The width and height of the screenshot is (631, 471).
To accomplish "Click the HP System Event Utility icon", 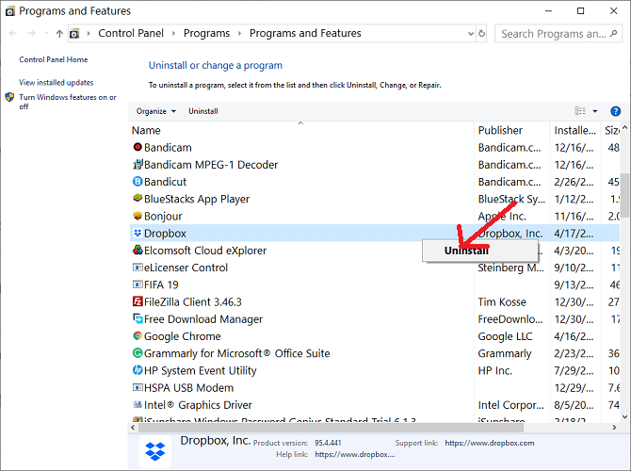I will click(138, 370).
